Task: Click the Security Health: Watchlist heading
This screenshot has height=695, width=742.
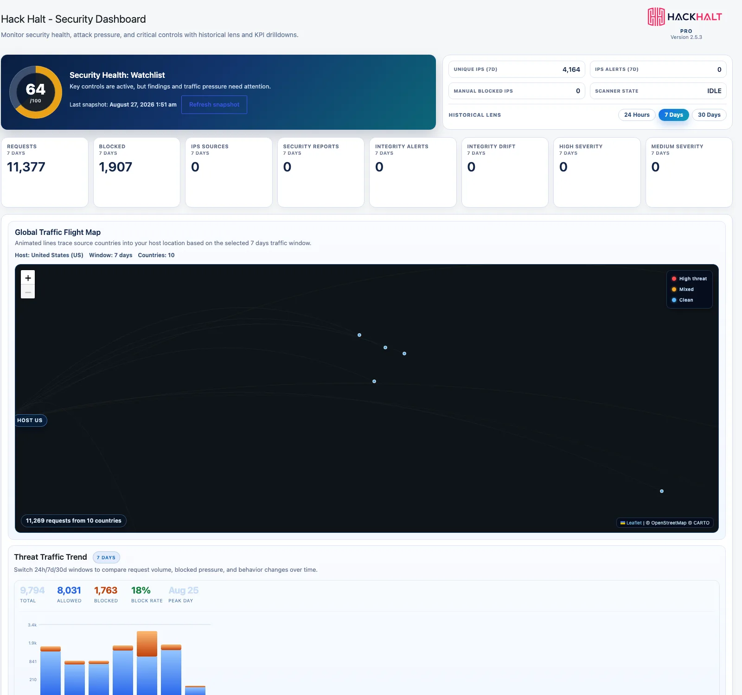Action: 117,75
